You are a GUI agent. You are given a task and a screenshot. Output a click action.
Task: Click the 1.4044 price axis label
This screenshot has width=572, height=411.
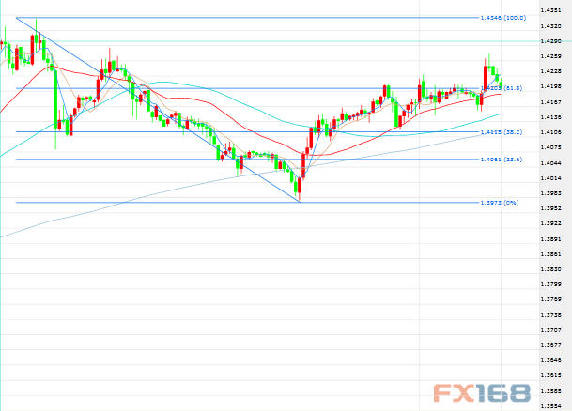point(550,163)
